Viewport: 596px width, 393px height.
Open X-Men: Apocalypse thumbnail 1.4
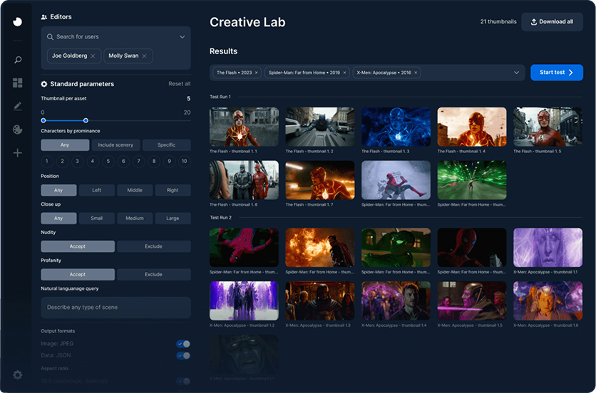pyautogui.click(x=396, y=300)
